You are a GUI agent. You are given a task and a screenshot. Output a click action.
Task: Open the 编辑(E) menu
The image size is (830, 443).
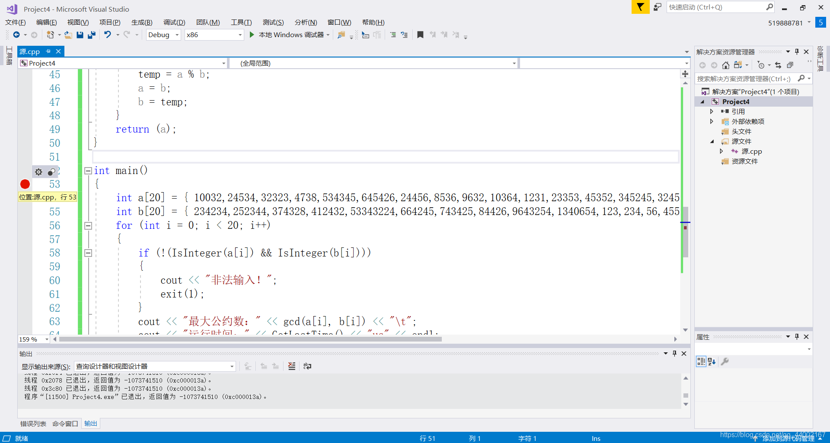47,22
